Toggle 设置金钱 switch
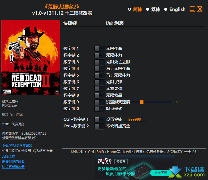The height and width of the screenshot is (180, 208). point(99,119)
